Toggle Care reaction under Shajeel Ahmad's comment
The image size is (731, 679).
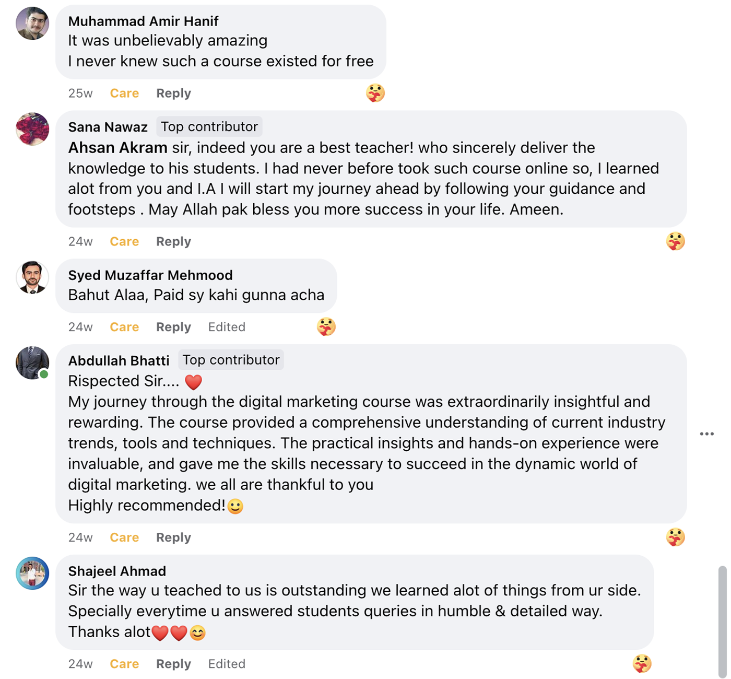point(124,664)
